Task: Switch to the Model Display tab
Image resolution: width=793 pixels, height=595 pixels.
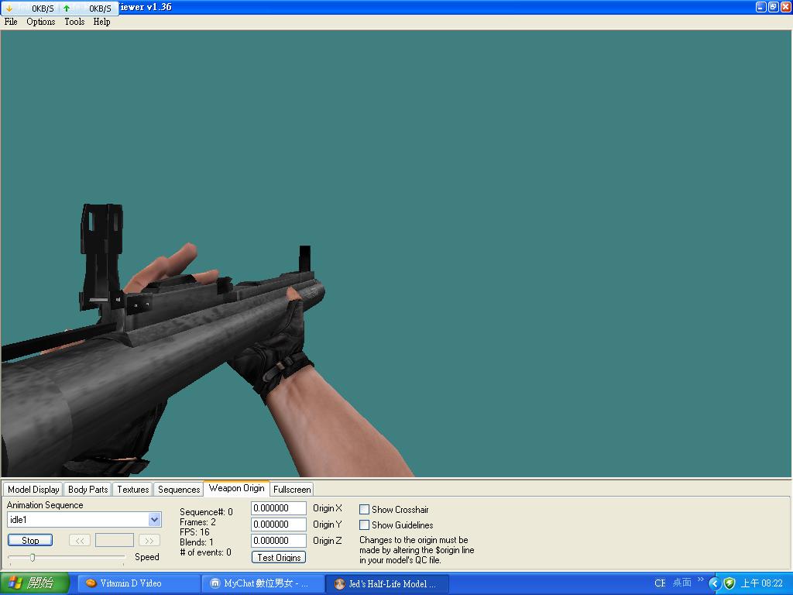Action: (x=33, y=490)
